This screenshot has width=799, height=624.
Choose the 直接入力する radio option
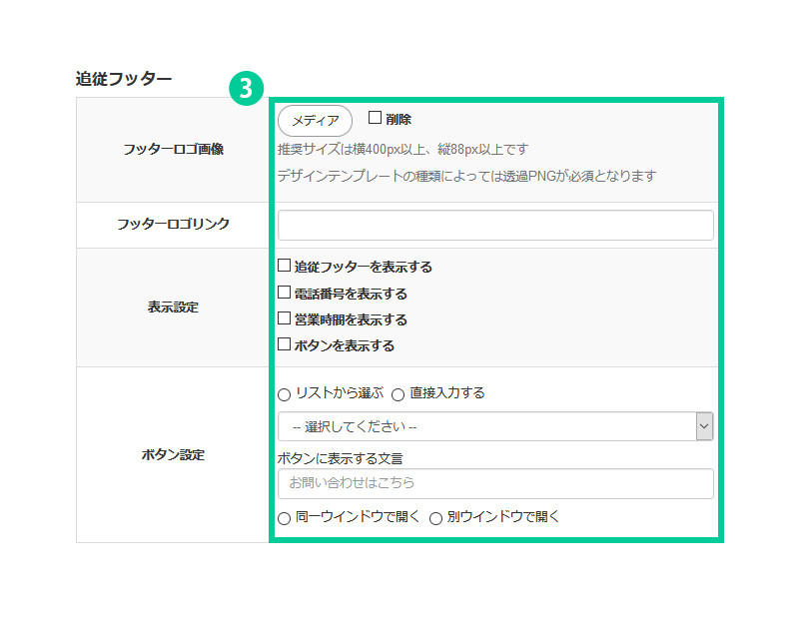pos(398,393)
